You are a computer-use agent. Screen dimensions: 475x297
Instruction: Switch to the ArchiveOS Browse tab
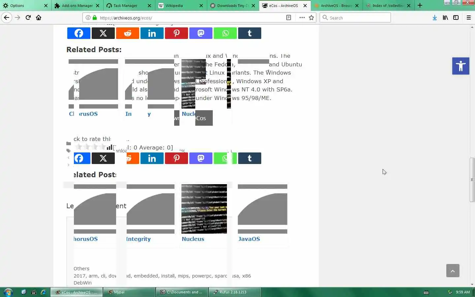(336, 5)
